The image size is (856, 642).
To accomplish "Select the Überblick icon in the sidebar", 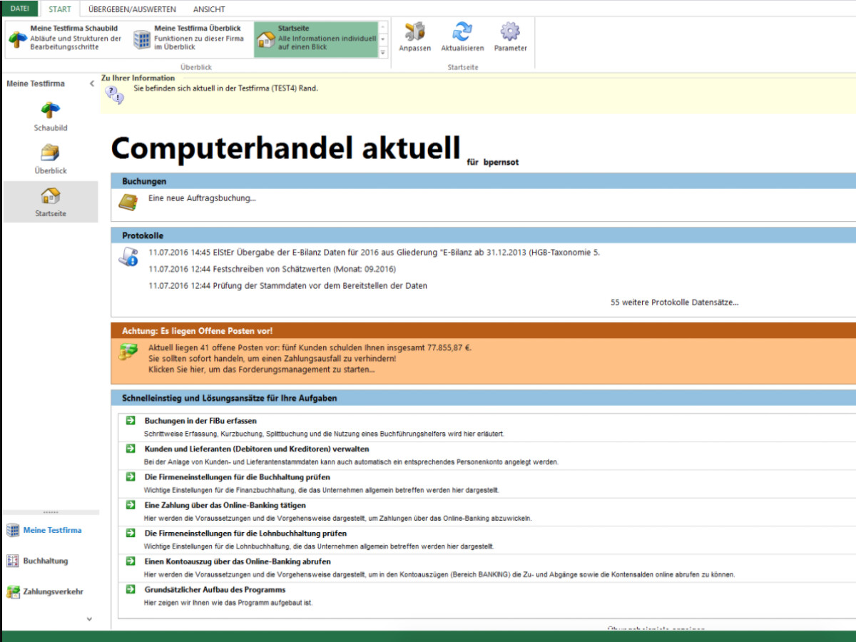I will coord(51,153).
